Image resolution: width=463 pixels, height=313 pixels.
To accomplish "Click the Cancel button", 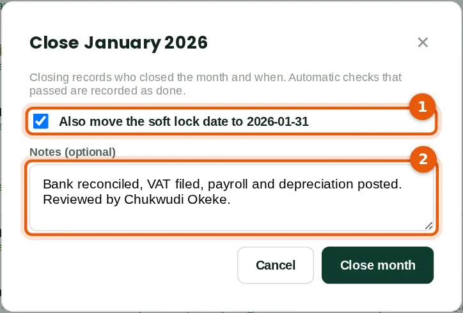I will click(276, 265).
